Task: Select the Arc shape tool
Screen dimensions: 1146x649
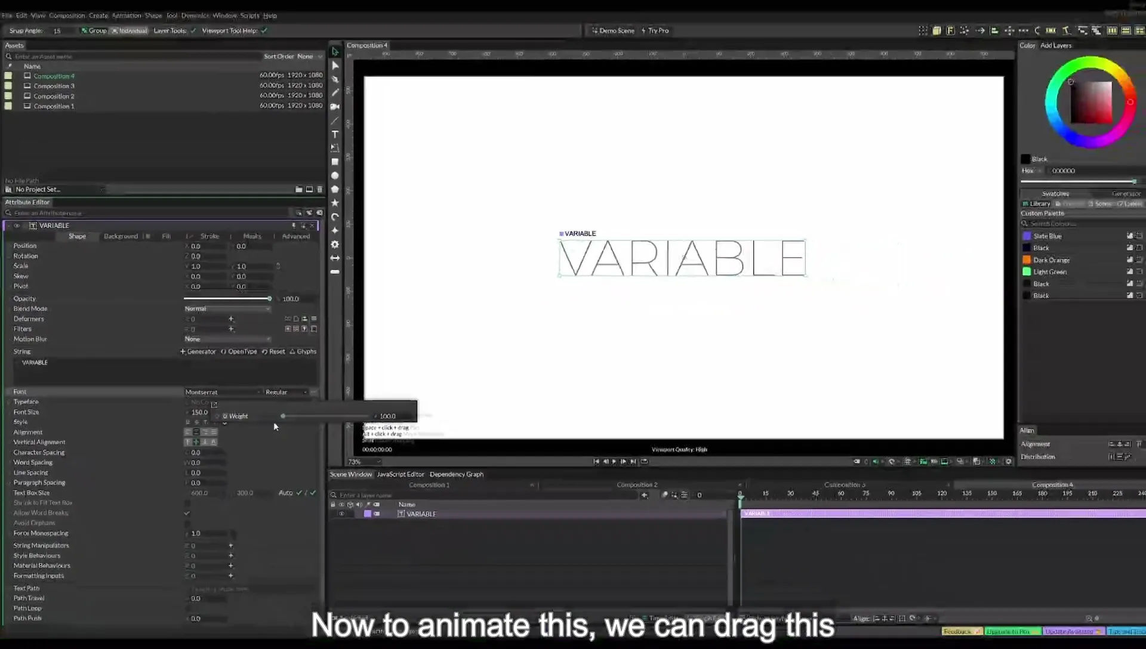Action: point(335,217)
